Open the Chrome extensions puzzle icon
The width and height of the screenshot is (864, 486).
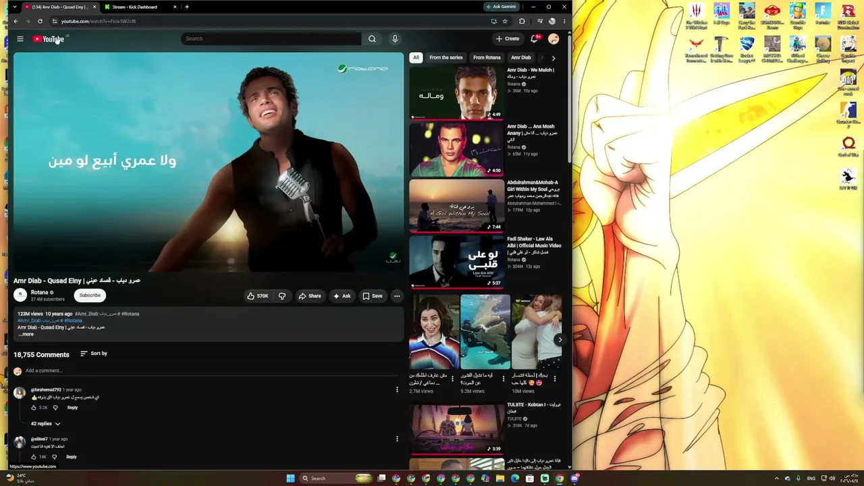522,21
